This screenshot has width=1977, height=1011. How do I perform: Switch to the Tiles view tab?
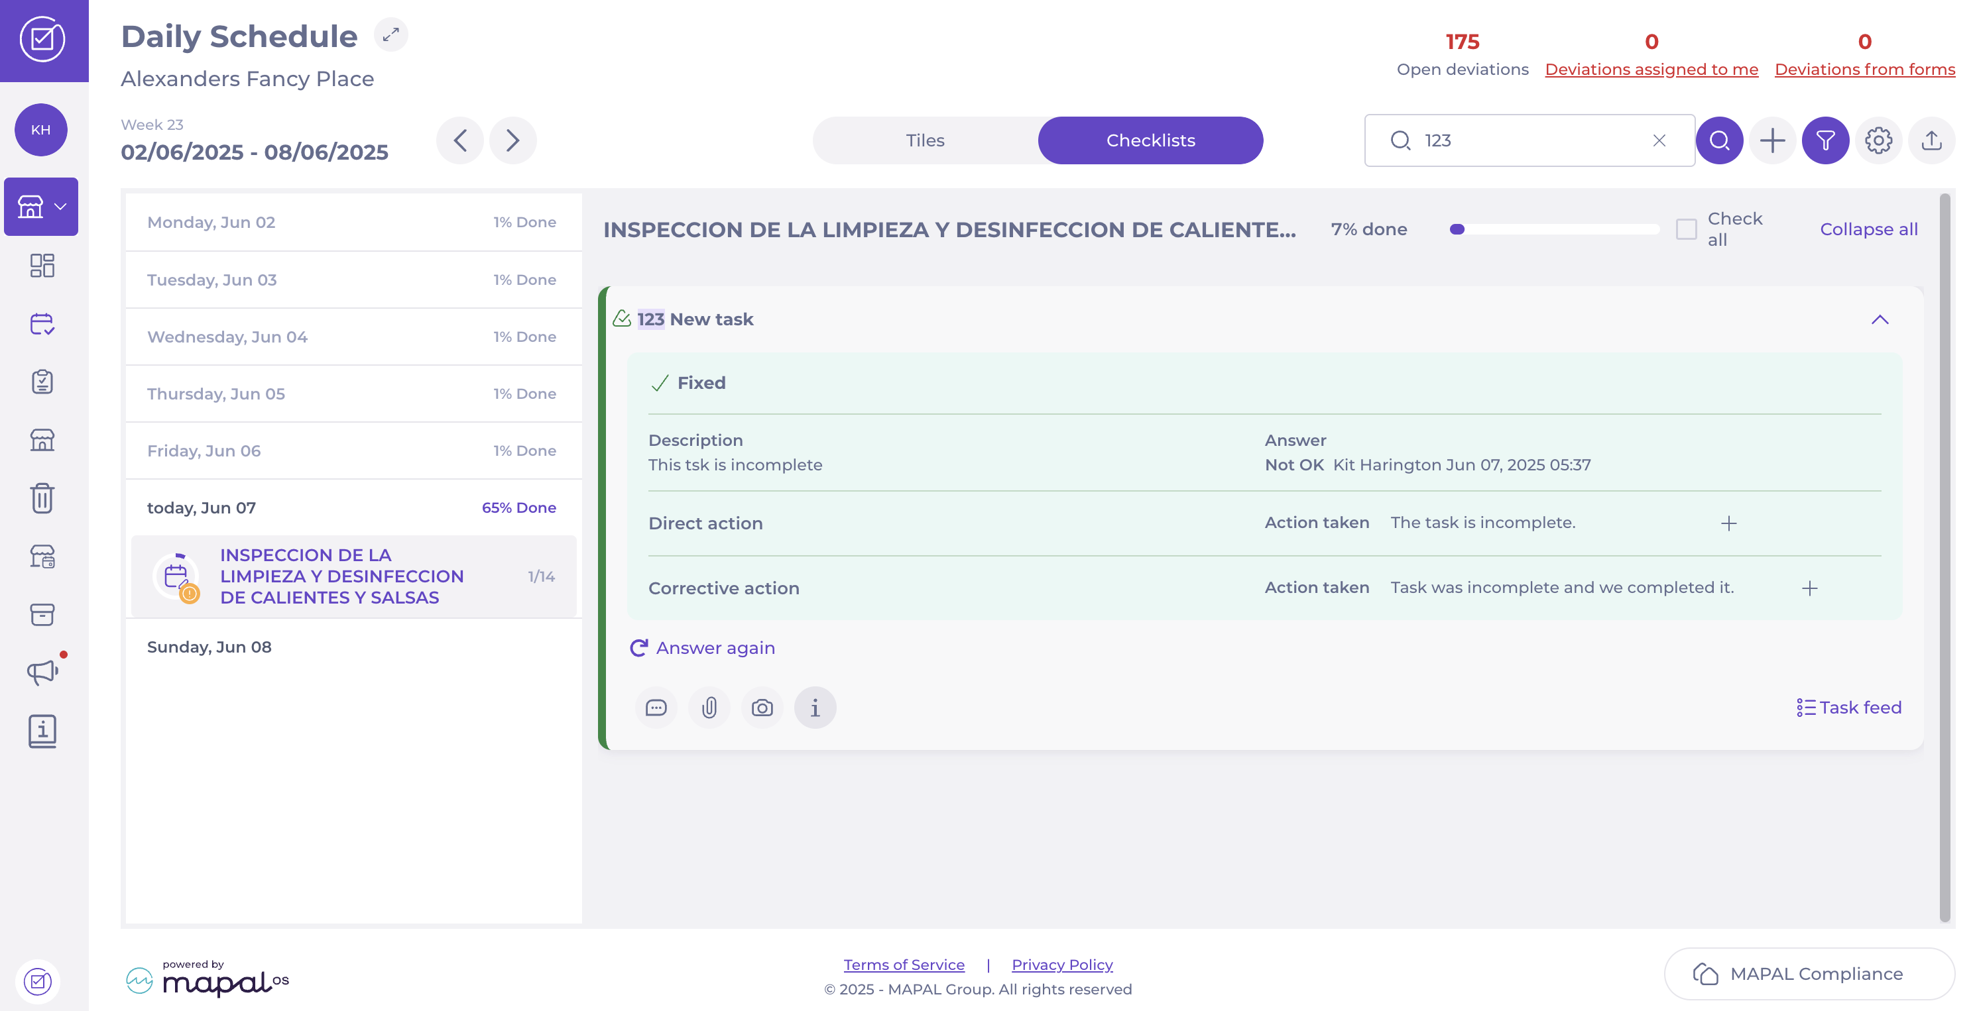click(925, 140)
